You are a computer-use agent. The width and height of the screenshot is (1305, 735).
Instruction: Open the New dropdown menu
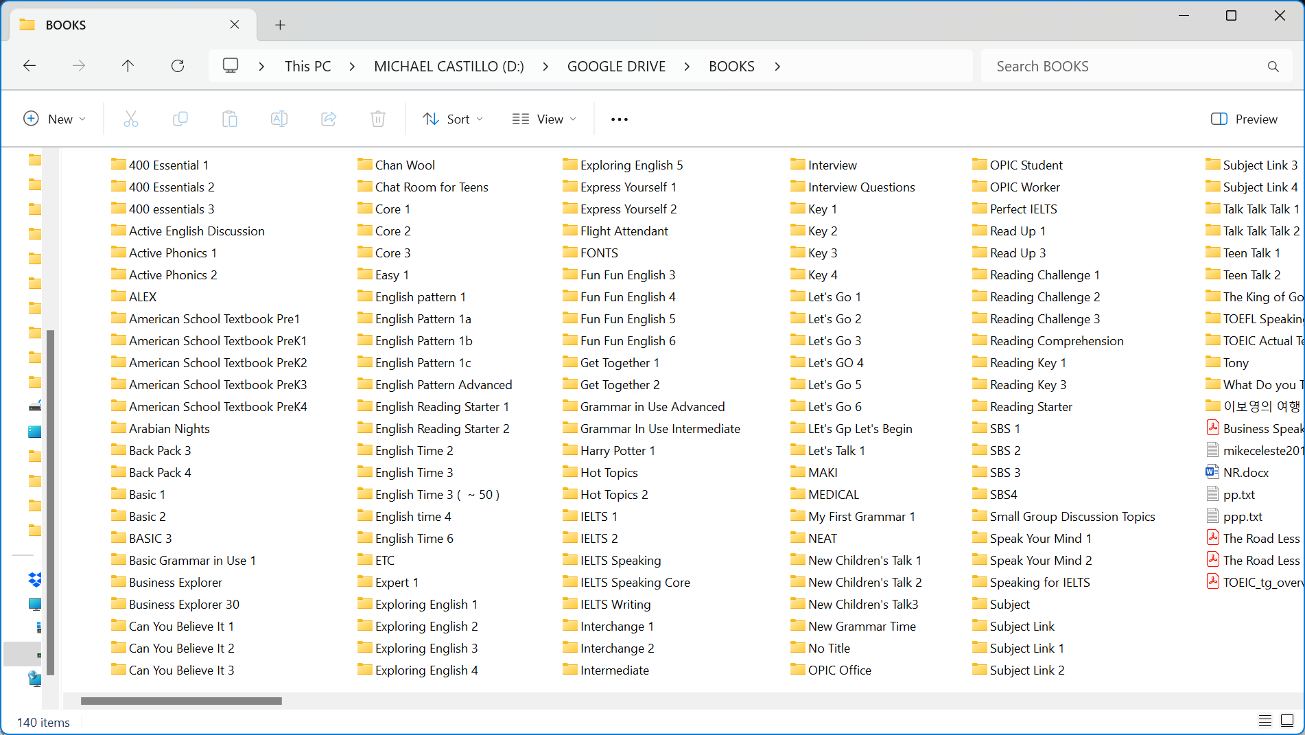click(55, 119)
